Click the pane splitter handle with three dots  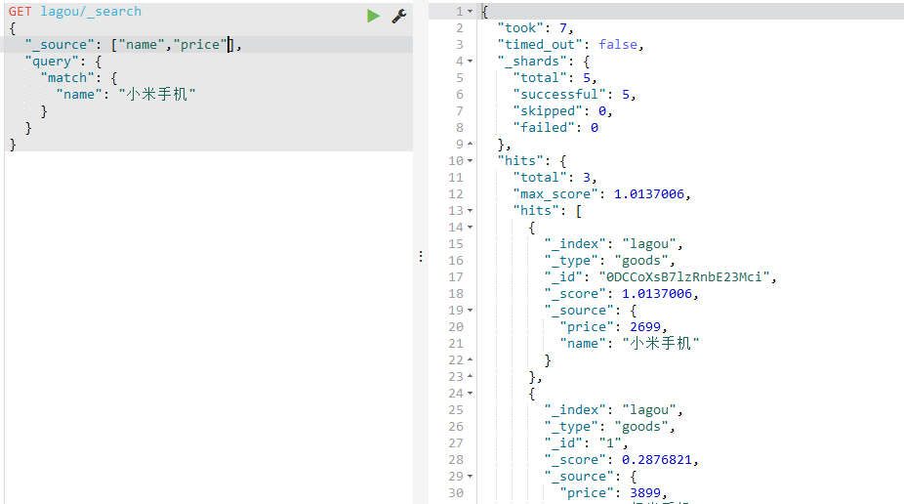coord(421,257)
